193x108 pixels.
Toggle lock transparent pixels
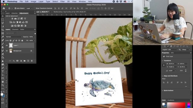click(x=11, y=40)
